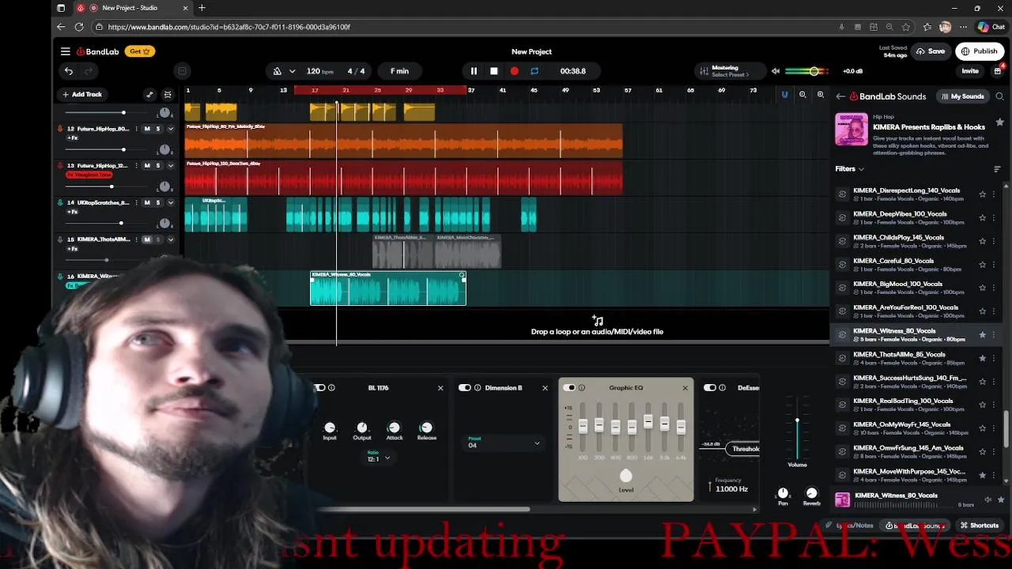
Task: Open the BL 1176 Ratio dropdown
Action: [379, 458]
